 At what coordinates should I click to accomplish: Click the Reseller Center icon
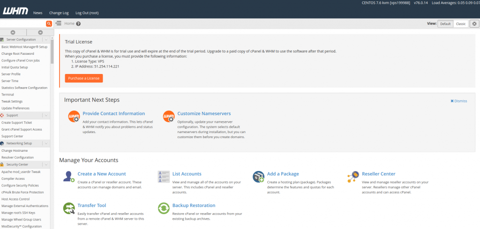coord(353,177)
